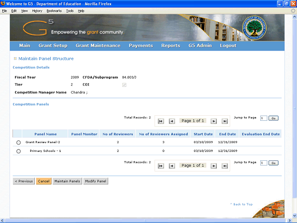Click the Cancel button
Screen dimensions: 297x223
[x=44, y=181]
